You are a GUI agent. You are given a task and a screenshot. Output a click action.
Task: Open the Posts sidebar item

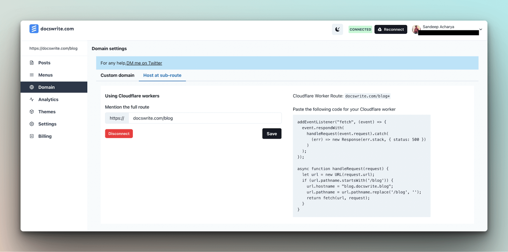pos(54,63)
